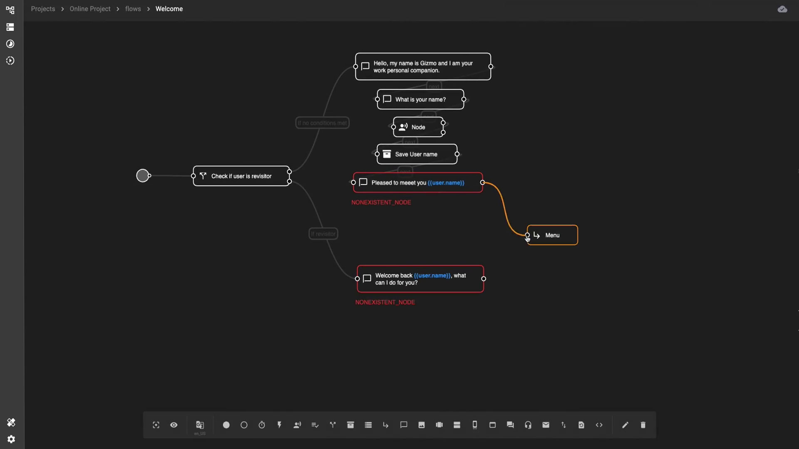Image resolution: width=799 pixels, height=449 pixels.
Task: Select the 'Pleased to meeet you' node
Action: coord(418,183)
